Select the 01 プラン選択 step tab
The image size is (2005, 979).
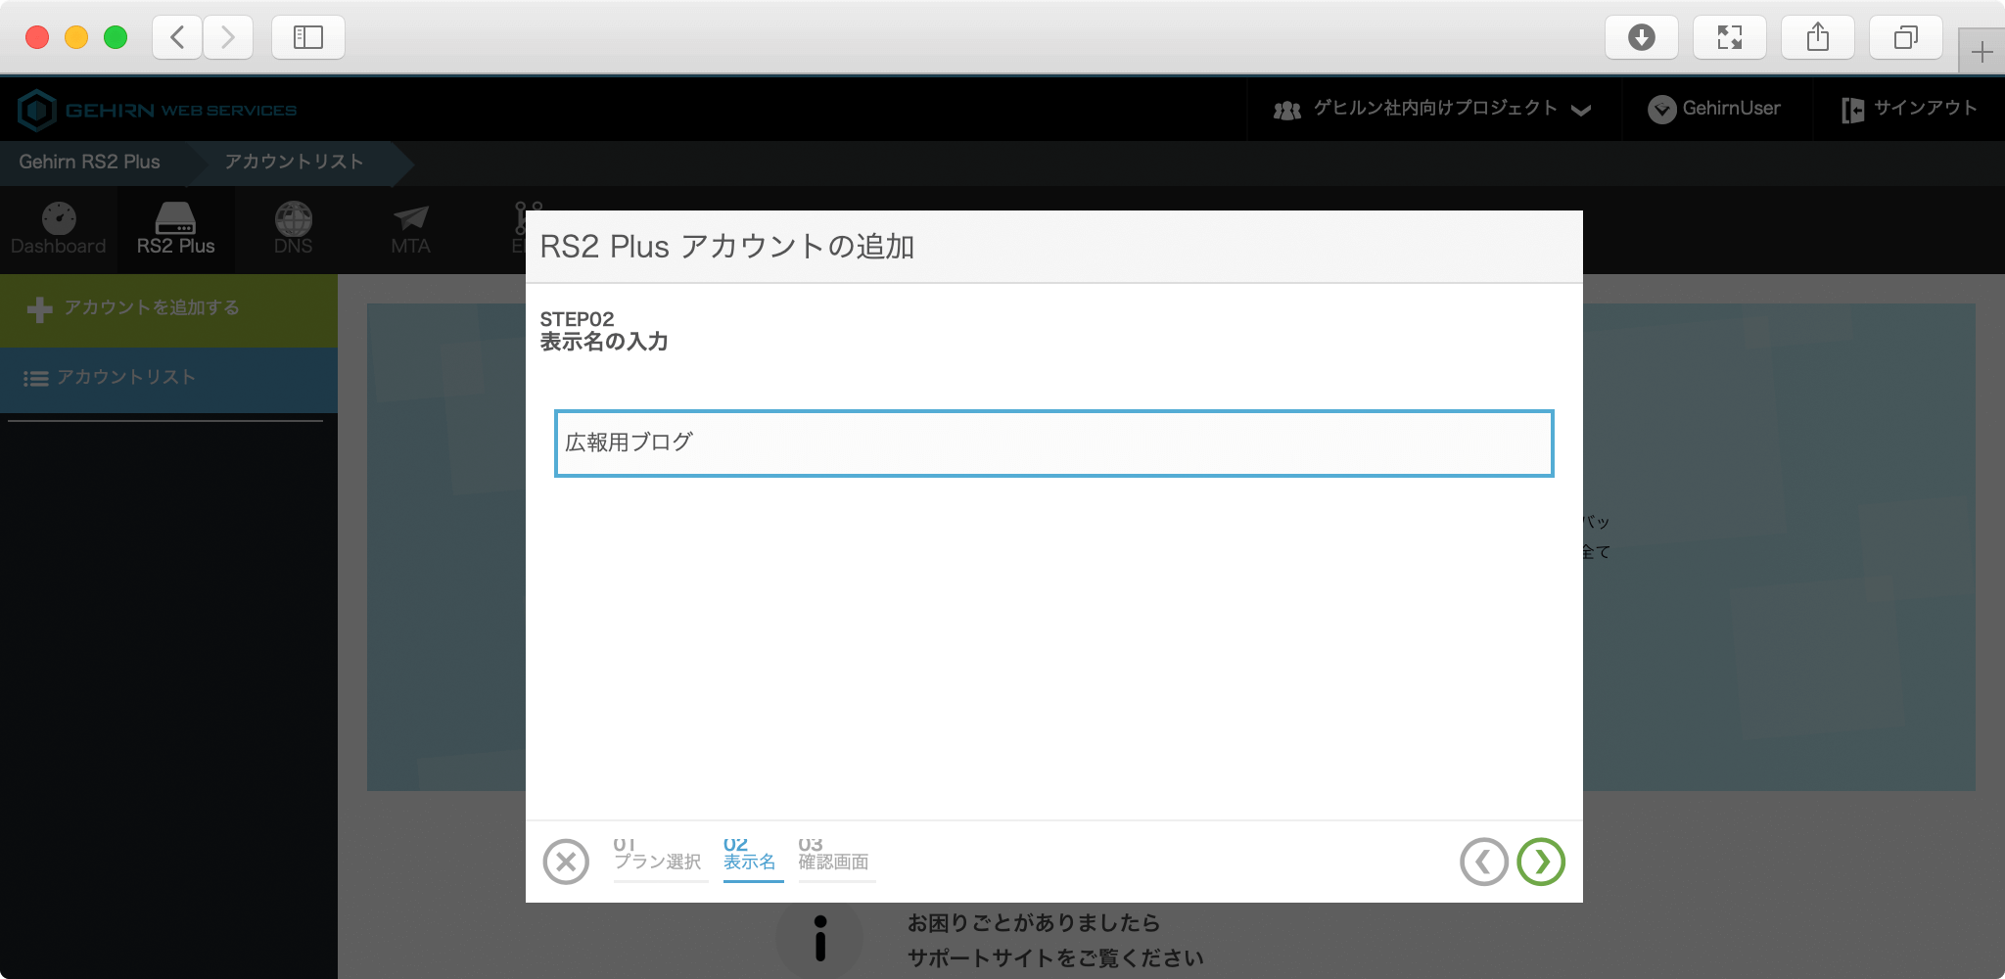tap(658, 857)
